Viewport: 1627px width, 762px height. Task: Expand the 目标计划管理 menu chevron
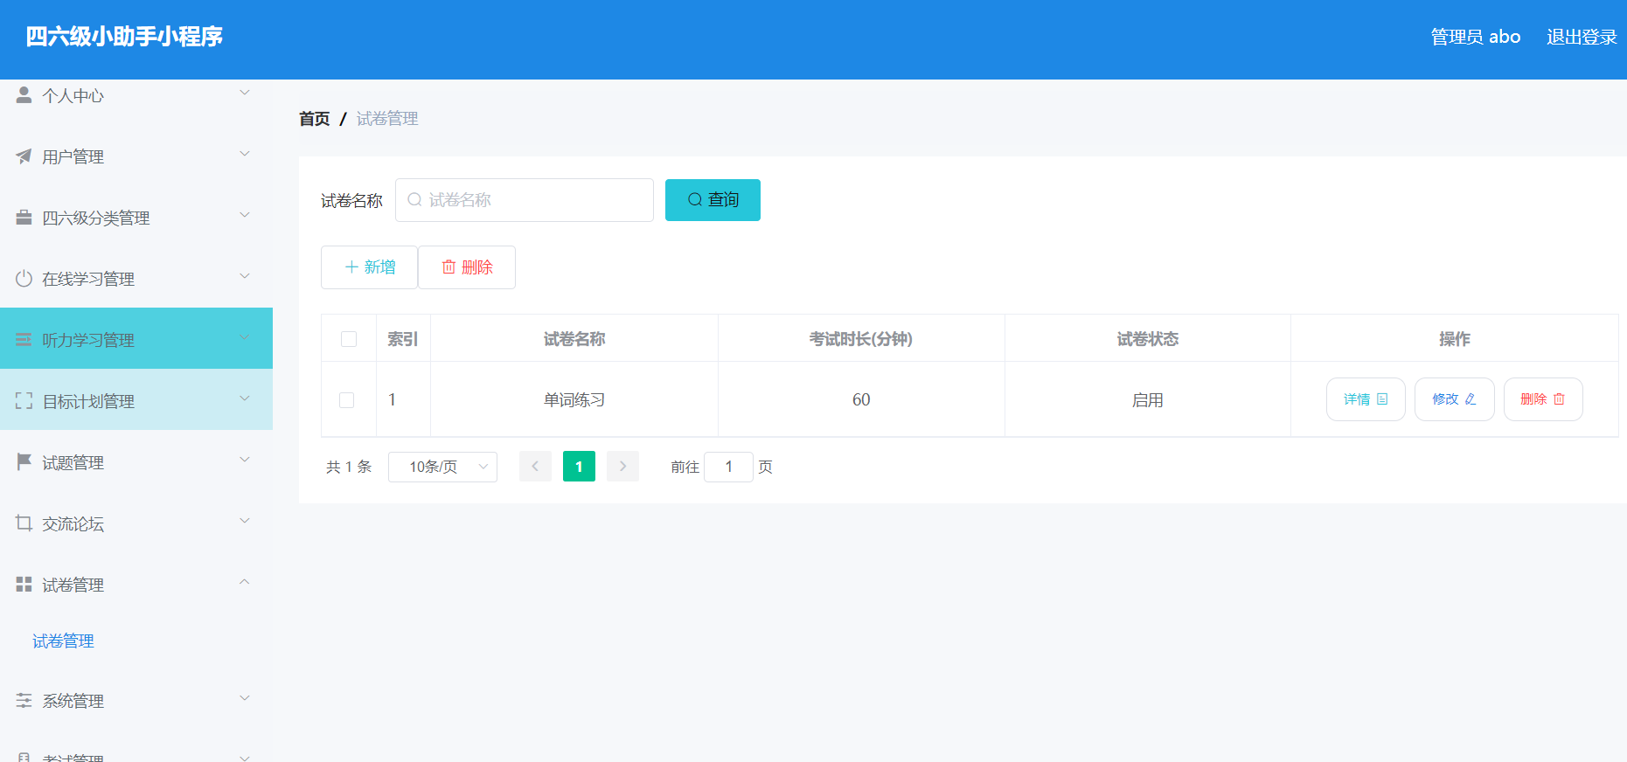[245, 399]
